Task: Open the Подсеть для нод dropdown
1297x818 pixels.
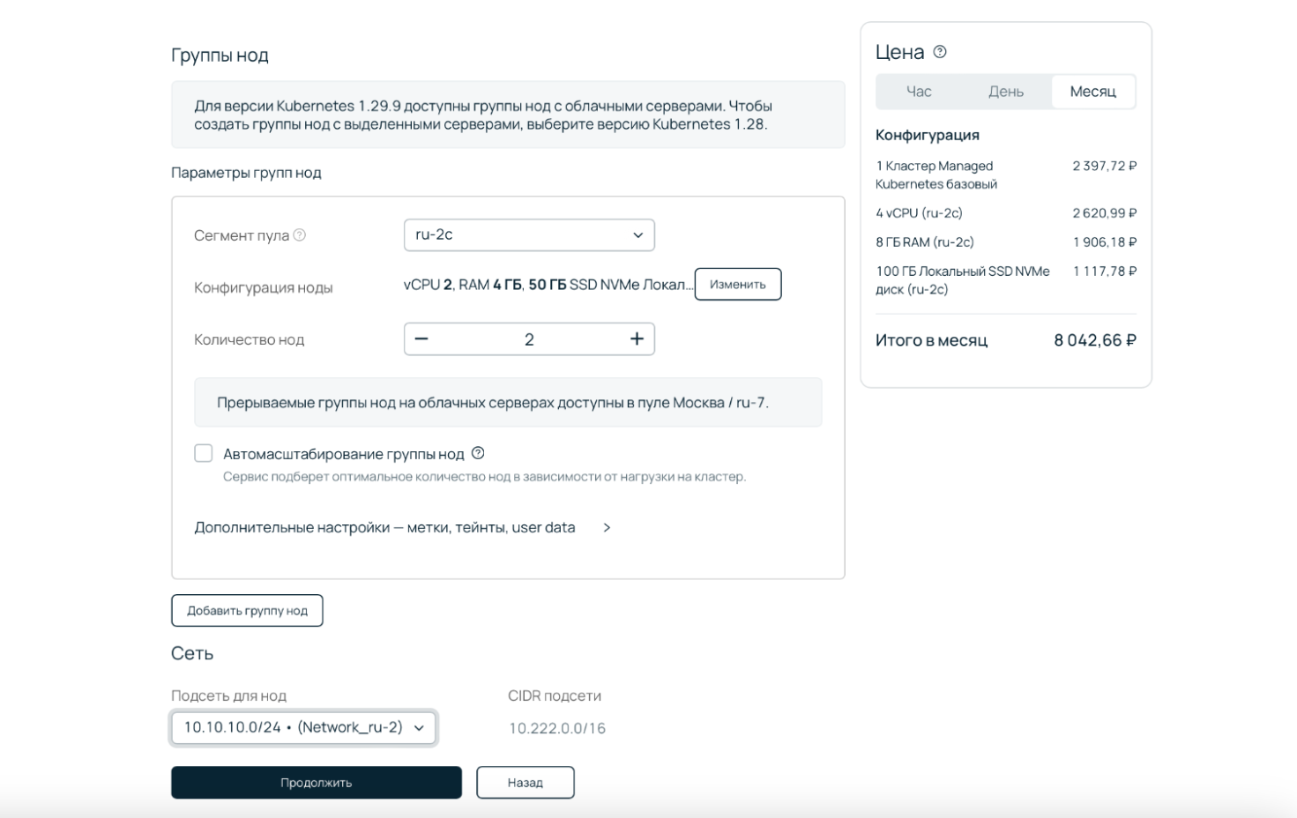Action: coord(303,728)
